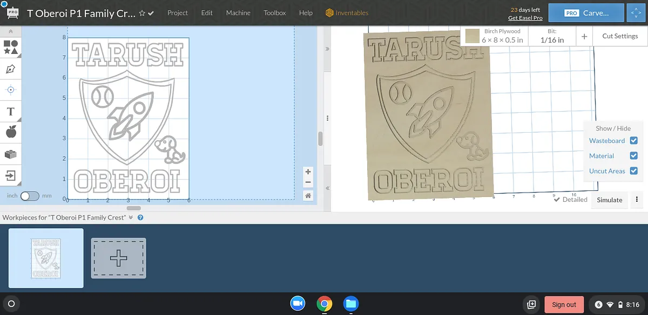Open the Toolbox menu

(275, 13)
